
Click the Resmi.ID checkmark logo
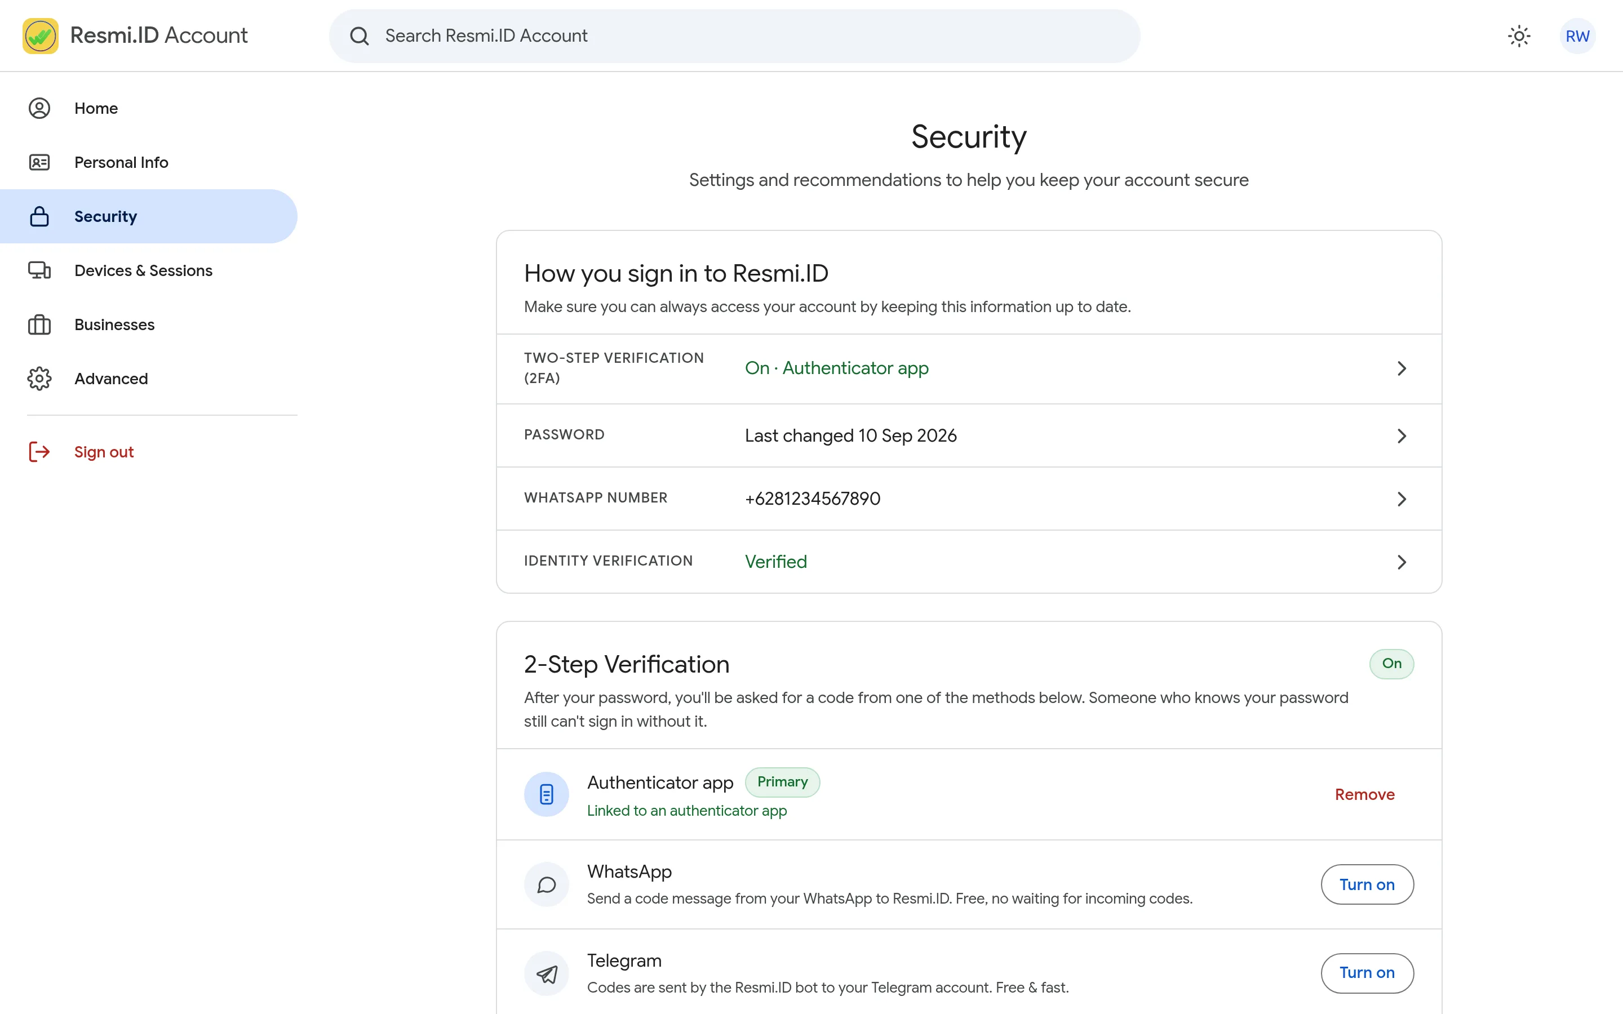40,35
